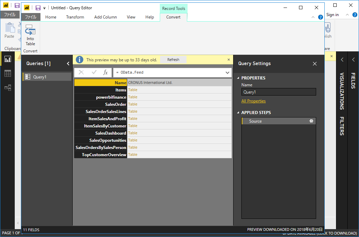Dismiss the yellow warning bar in main window
This screenshot has width=359, height=237.
click(x=331, y=56)
